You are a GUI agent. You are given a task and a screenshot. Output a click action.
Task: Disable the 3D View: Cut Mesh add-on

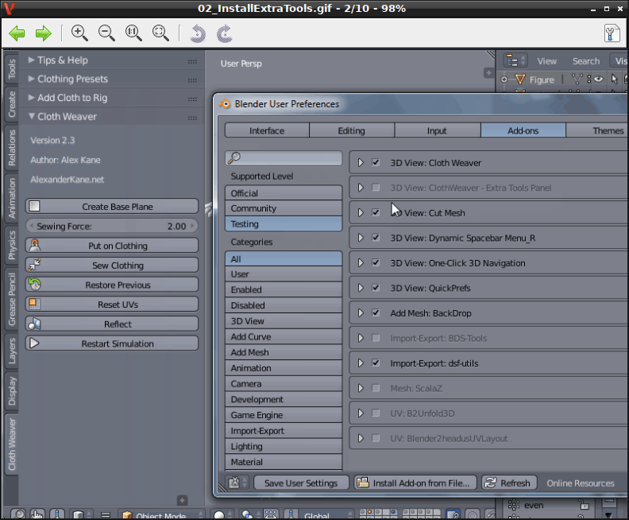pos(376,212)
